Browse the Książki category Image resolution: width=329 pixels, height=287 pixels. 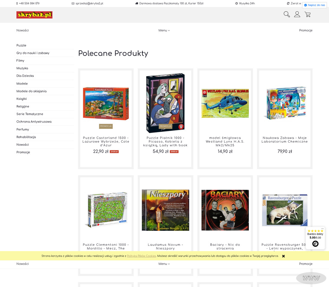click(22, 99)
